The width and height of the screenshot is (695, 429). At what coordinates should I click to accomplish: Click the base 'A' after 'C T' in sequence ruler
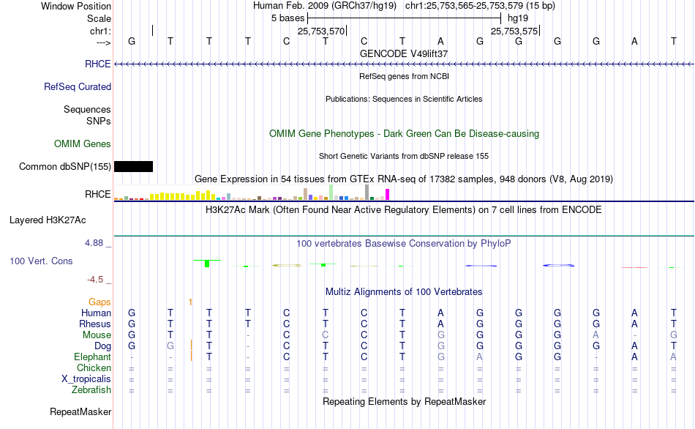440,41
